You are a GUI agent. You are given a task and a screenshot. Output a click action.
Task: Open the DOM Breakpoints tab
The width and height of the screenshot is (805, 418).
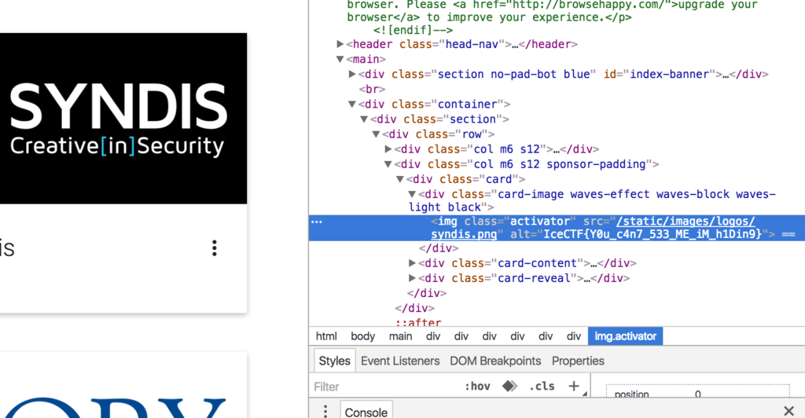[495, 361]
